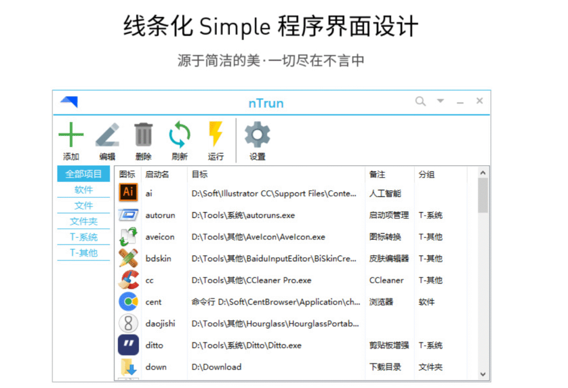Switch to 文件夹 group tab
This screenshot has width=568, height=388.
[x=83, y=221]
